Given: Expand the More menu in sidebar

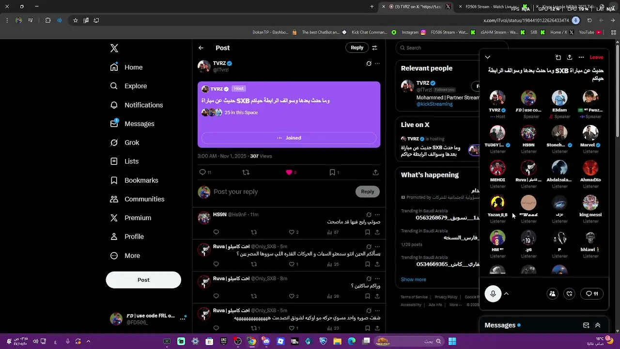Looking at the screenshot, I should coord(125,255).
